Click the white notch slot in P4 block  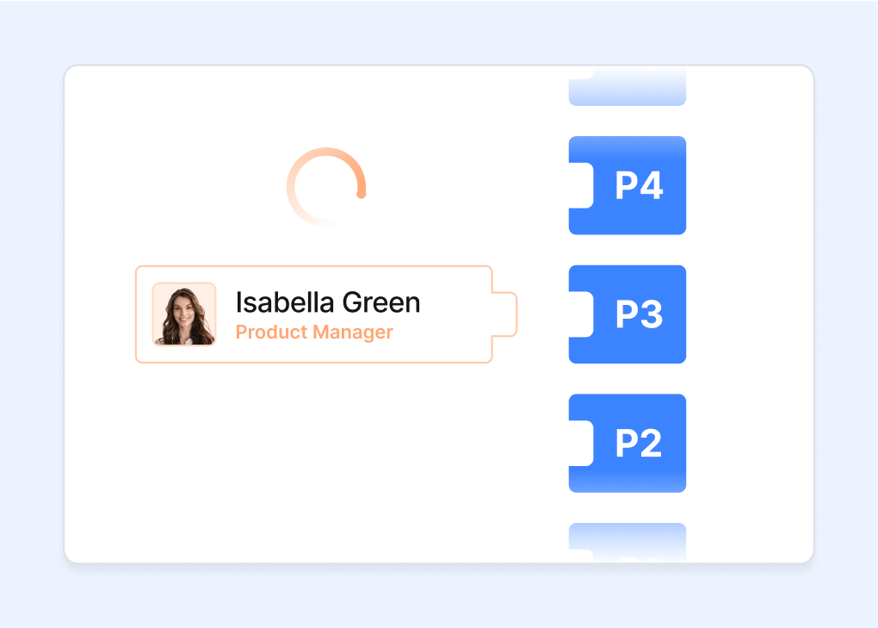[581, 185]
